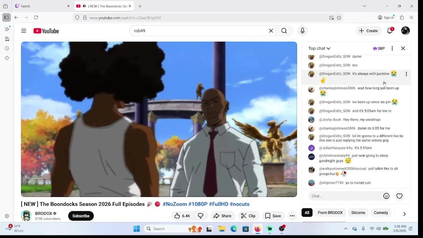Share the video
This screenshot has width=423, height=238.
(x=222, y=216)
